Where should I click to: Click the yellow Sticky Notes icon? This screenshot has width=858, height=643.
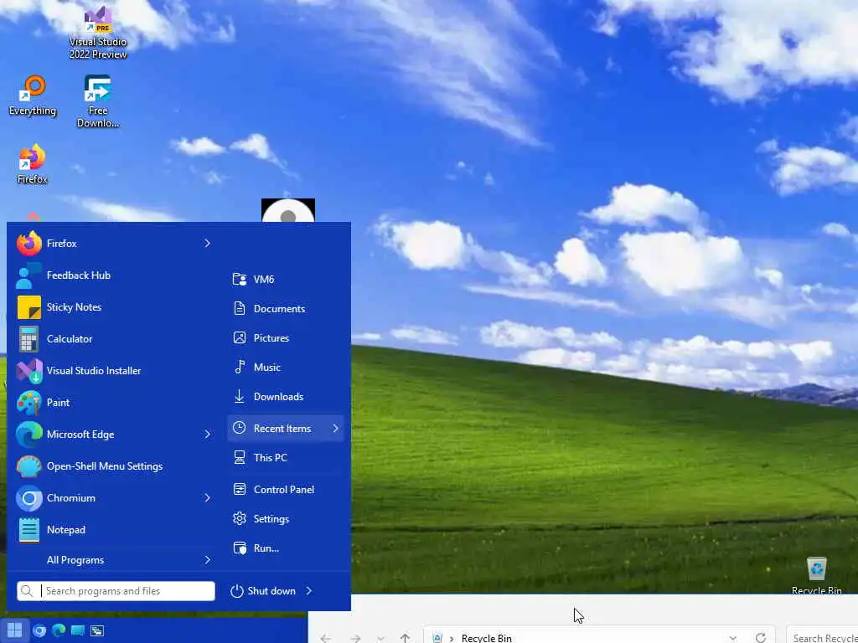[29, 306]
